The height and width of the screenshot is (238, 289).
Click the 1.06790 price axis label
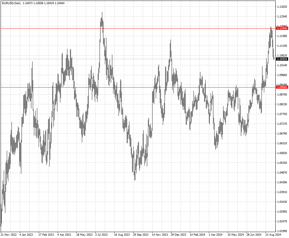[x=282, y=134]
